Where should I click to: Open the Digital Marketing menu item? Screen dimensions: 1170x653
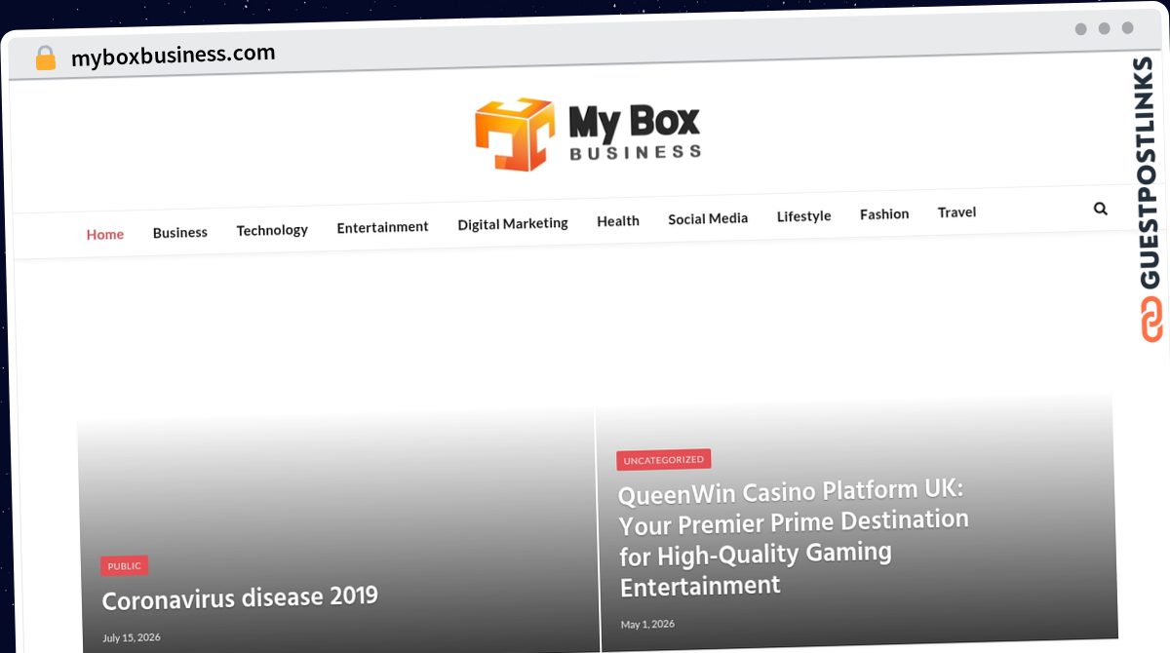click(x=513, y=223)
